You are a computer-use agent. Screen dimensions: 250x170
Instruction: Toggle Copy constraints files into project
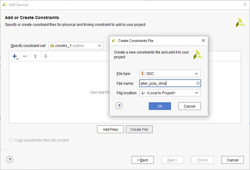point(11,140)
